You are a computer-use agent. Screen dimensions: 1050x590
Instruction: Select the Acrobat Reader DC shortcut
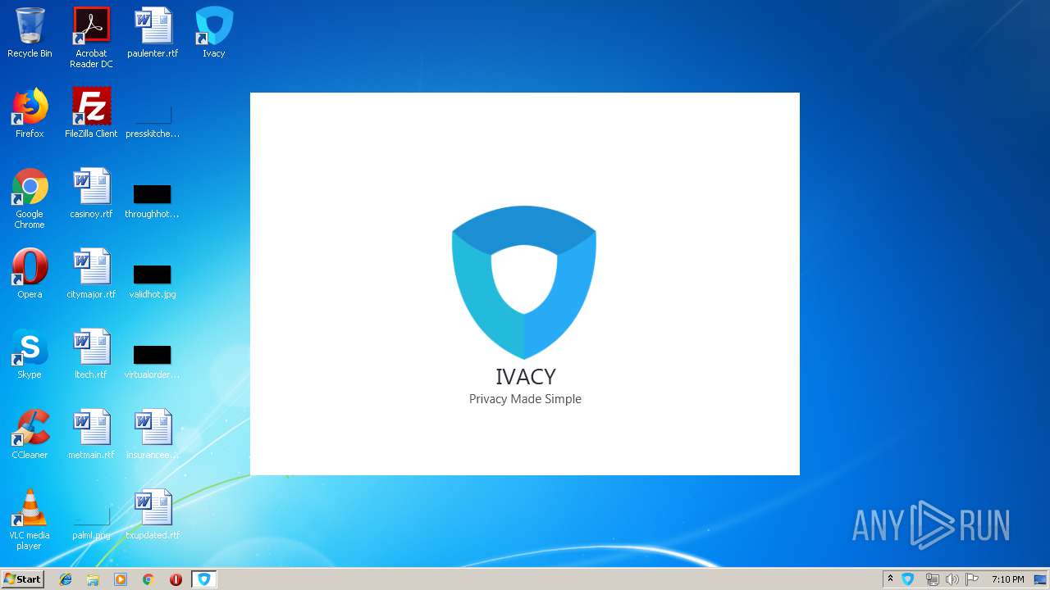pyautogui.click(x=91, y=38)
